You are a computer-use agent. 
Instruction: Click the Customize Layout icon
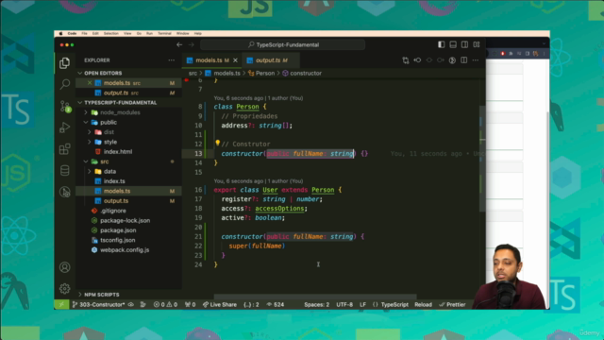click(477, 44)
